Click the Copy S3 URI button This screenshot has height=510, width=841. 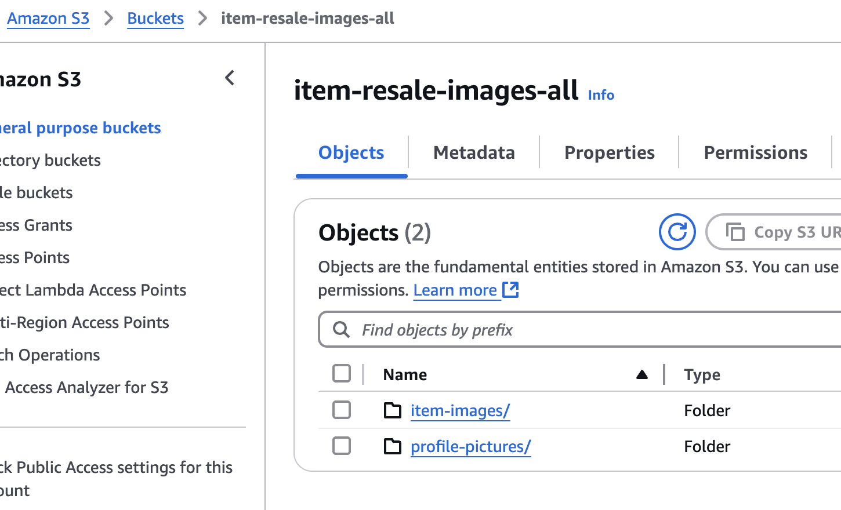tap(774, 232)
